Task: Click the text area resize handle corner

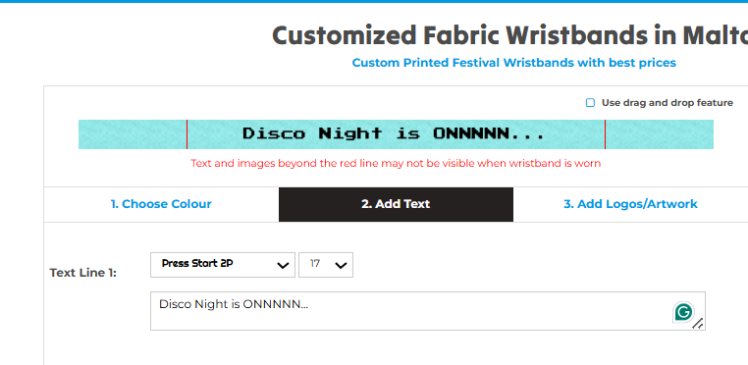Action: [698, 324]
